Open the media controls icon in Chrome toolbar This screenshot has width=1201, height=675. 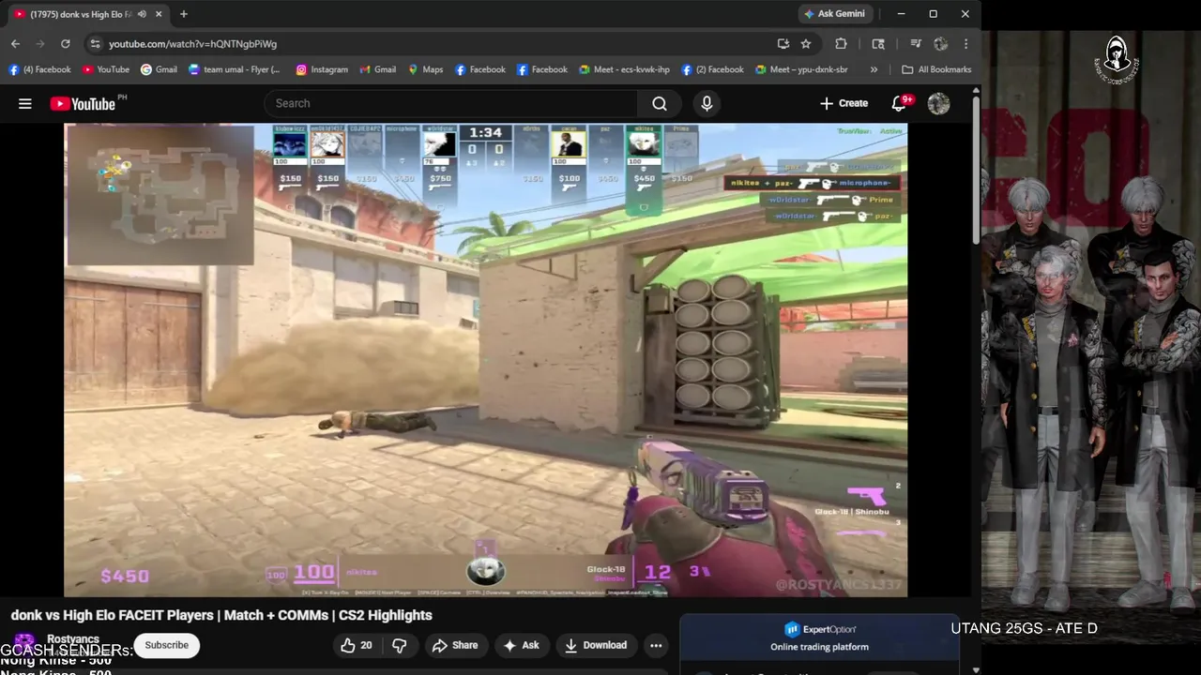[x=915, y=43]
